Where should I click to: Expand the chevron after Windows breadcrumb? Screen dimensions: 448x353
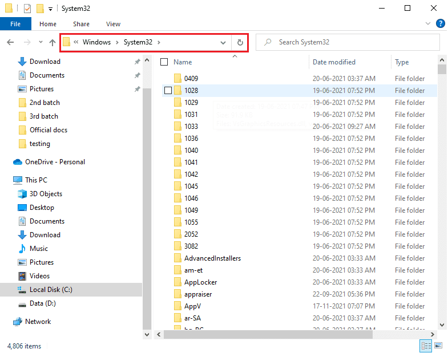point(117,43)
